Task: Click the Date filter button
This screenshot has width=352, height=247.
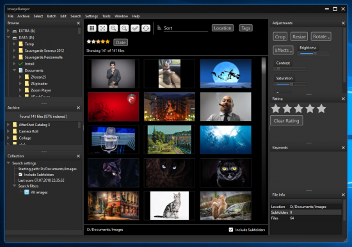Action: pyautogui.click(x=120, y=42)
